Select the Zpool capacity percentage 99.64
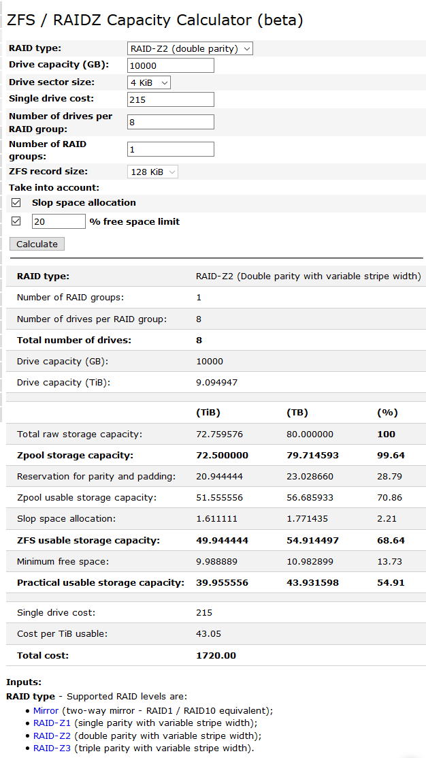This screenshot has height=758, width=426. click(391, 456)
